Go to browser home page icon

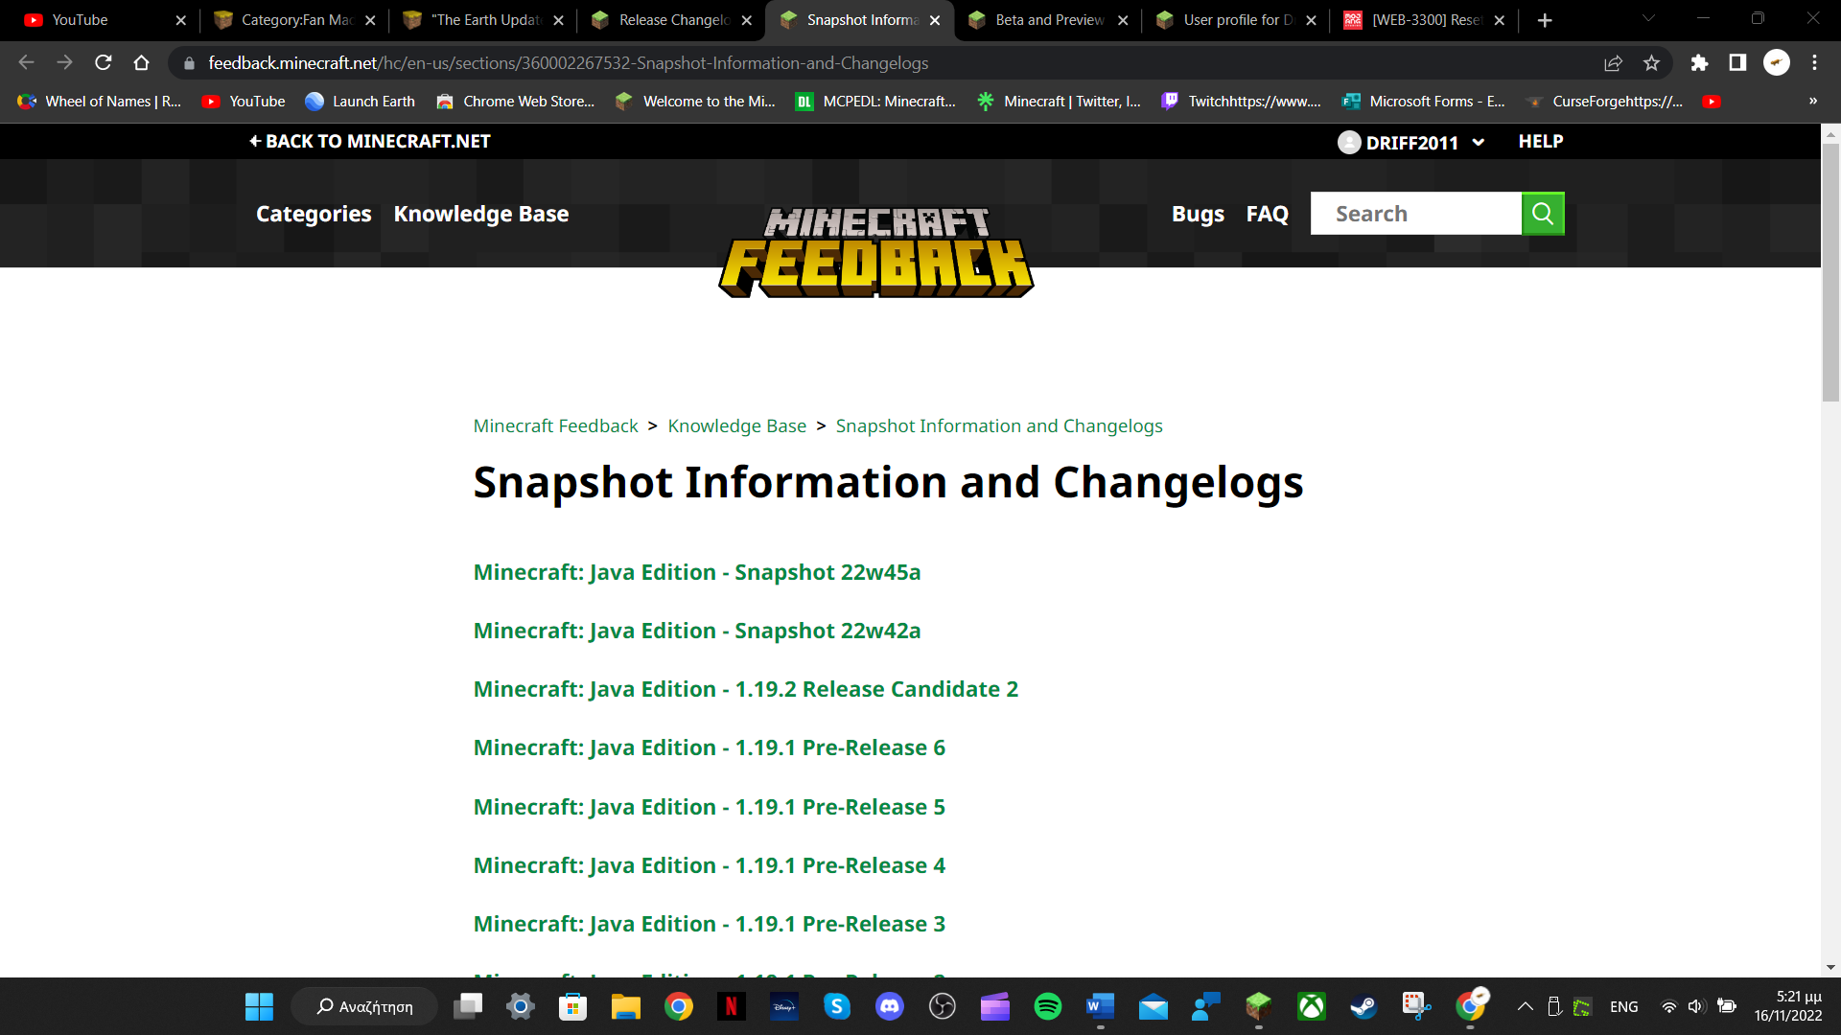(142, 63)
